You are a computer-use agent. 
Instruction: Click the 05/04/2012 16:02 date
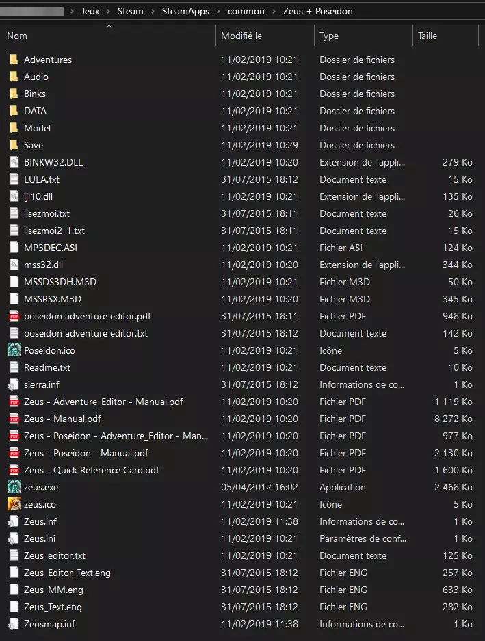[x=259, y=487]
